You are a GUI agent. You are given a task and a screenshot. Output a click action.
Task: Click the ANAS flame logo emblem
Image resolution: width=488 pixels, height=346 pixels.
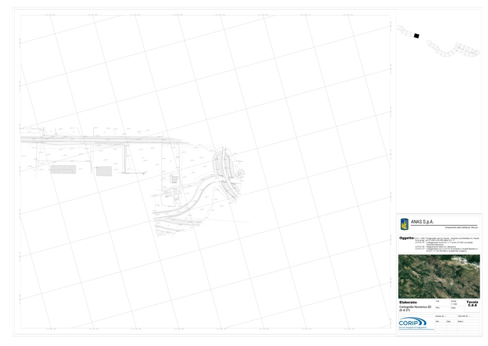click(x=404, y=223)
